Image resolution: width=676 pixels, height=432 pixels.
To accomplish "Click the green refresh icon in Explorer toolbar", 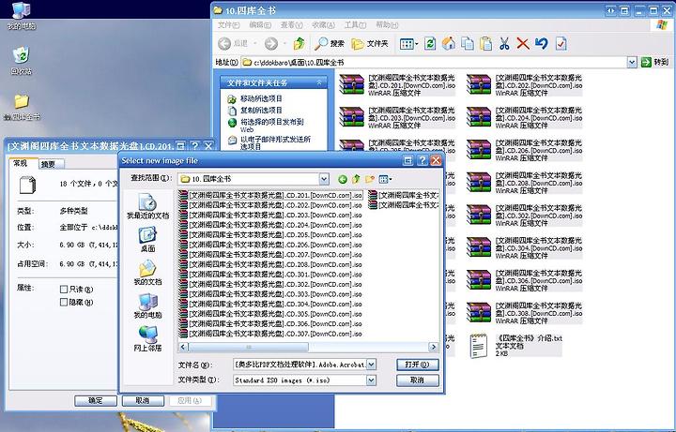I will pos(429,43).
